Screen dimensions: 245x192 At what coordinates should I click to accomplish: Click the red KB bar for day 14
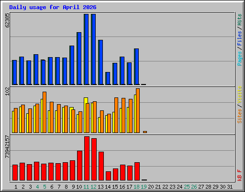[109, 176]
